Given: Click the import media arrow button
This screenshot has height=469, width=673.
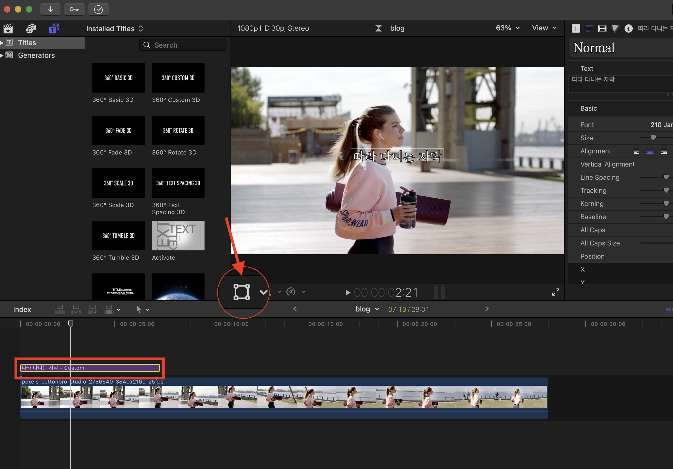Looking at the screenshot, I should click(50, 9).
